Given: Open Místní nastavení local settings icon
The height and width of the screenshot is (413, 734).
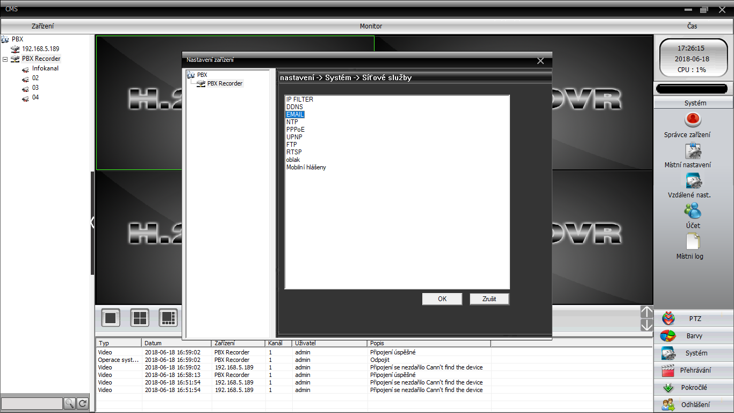Looking at the screenshot, I should (x=693, y=151).
